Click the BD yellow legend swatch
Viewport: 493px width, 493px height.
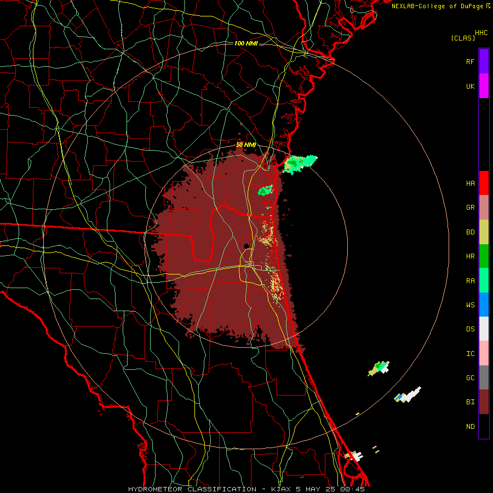(484, 232)
